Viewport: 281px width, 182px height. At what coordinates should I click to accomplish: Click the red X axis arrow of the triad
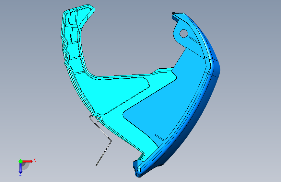pos(28,161)
